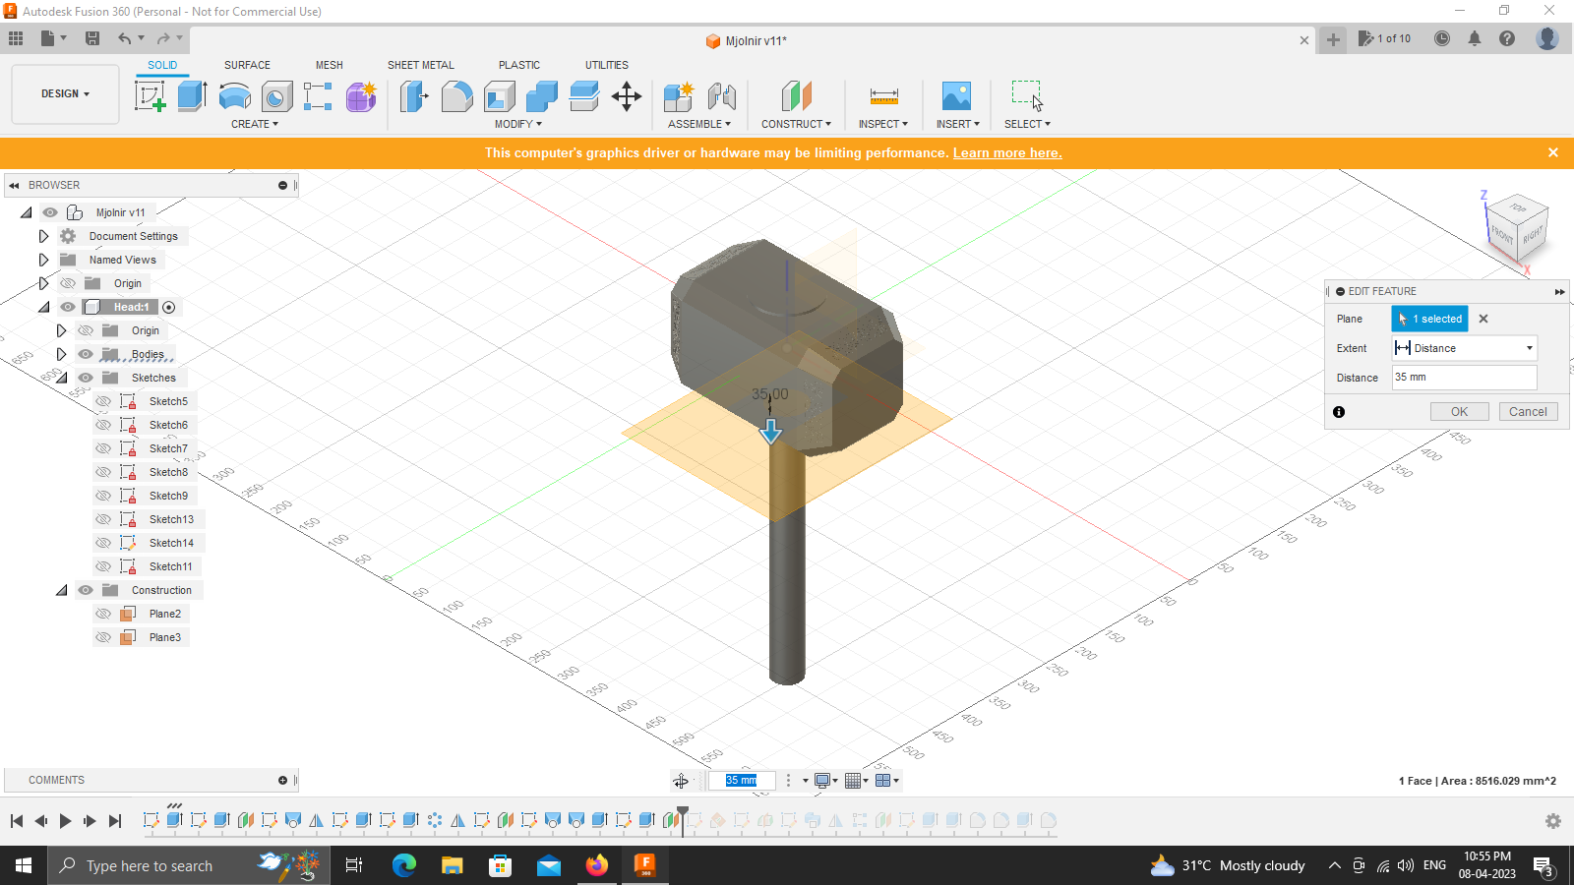Toggle visibility of the Head:1 component

pyautogui.click(x=67, y=306)
